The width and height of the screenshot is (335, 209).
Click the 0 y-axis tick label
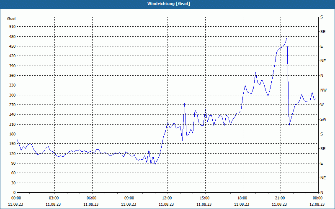click(14, 193)
